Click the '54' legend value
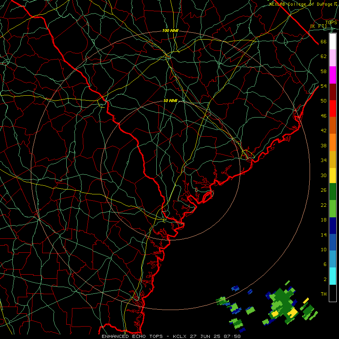Viewport: 339px width, 339px height. pyautogui.click(x=324, y=86)
